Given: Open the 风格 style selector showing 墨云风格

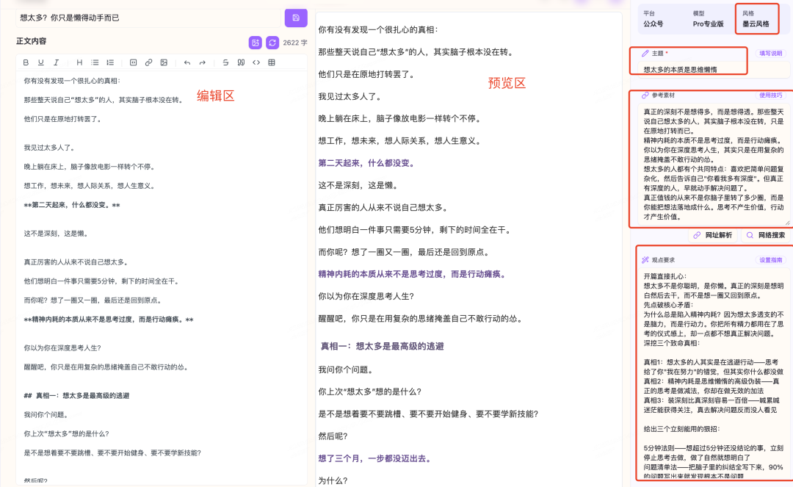Looking at the screenshot, I should [x=756, y=24].
